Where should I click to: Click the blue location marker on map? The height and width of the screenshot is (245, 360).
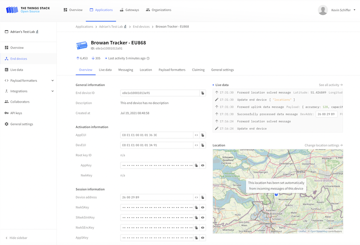tap(276, 194)
